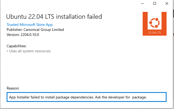The width and height of the screenshot is (174, 109).
Task: Click the Publisher: Canonical Group Limited text
Action: (35, 30)
